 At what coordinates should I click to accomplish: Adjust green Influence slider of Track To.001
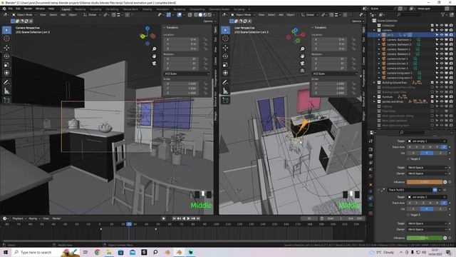click(x=425, y=238)
